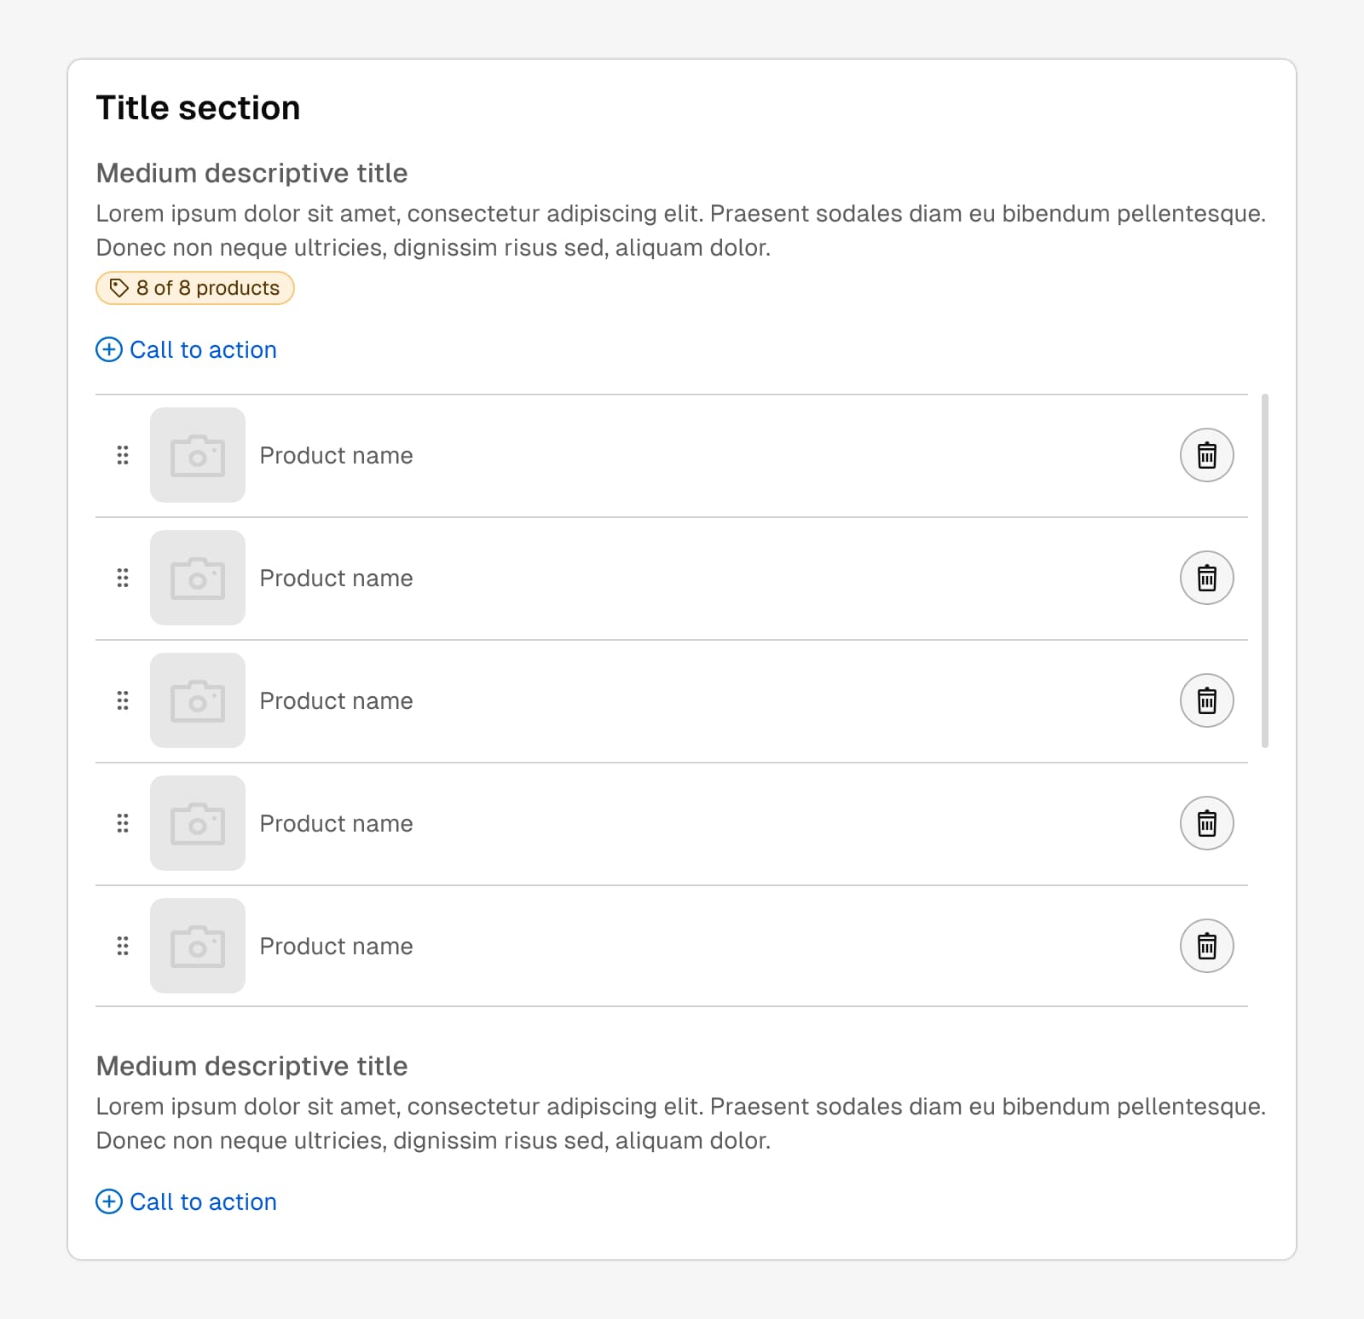The image size is (1364, 1319).
Task: Grab the drag handle of the first product
Action: click(x=123, y=455)
